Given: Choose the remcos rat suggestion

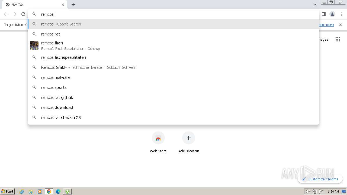Looking at the screenshot, I should (x=173, y=34).
